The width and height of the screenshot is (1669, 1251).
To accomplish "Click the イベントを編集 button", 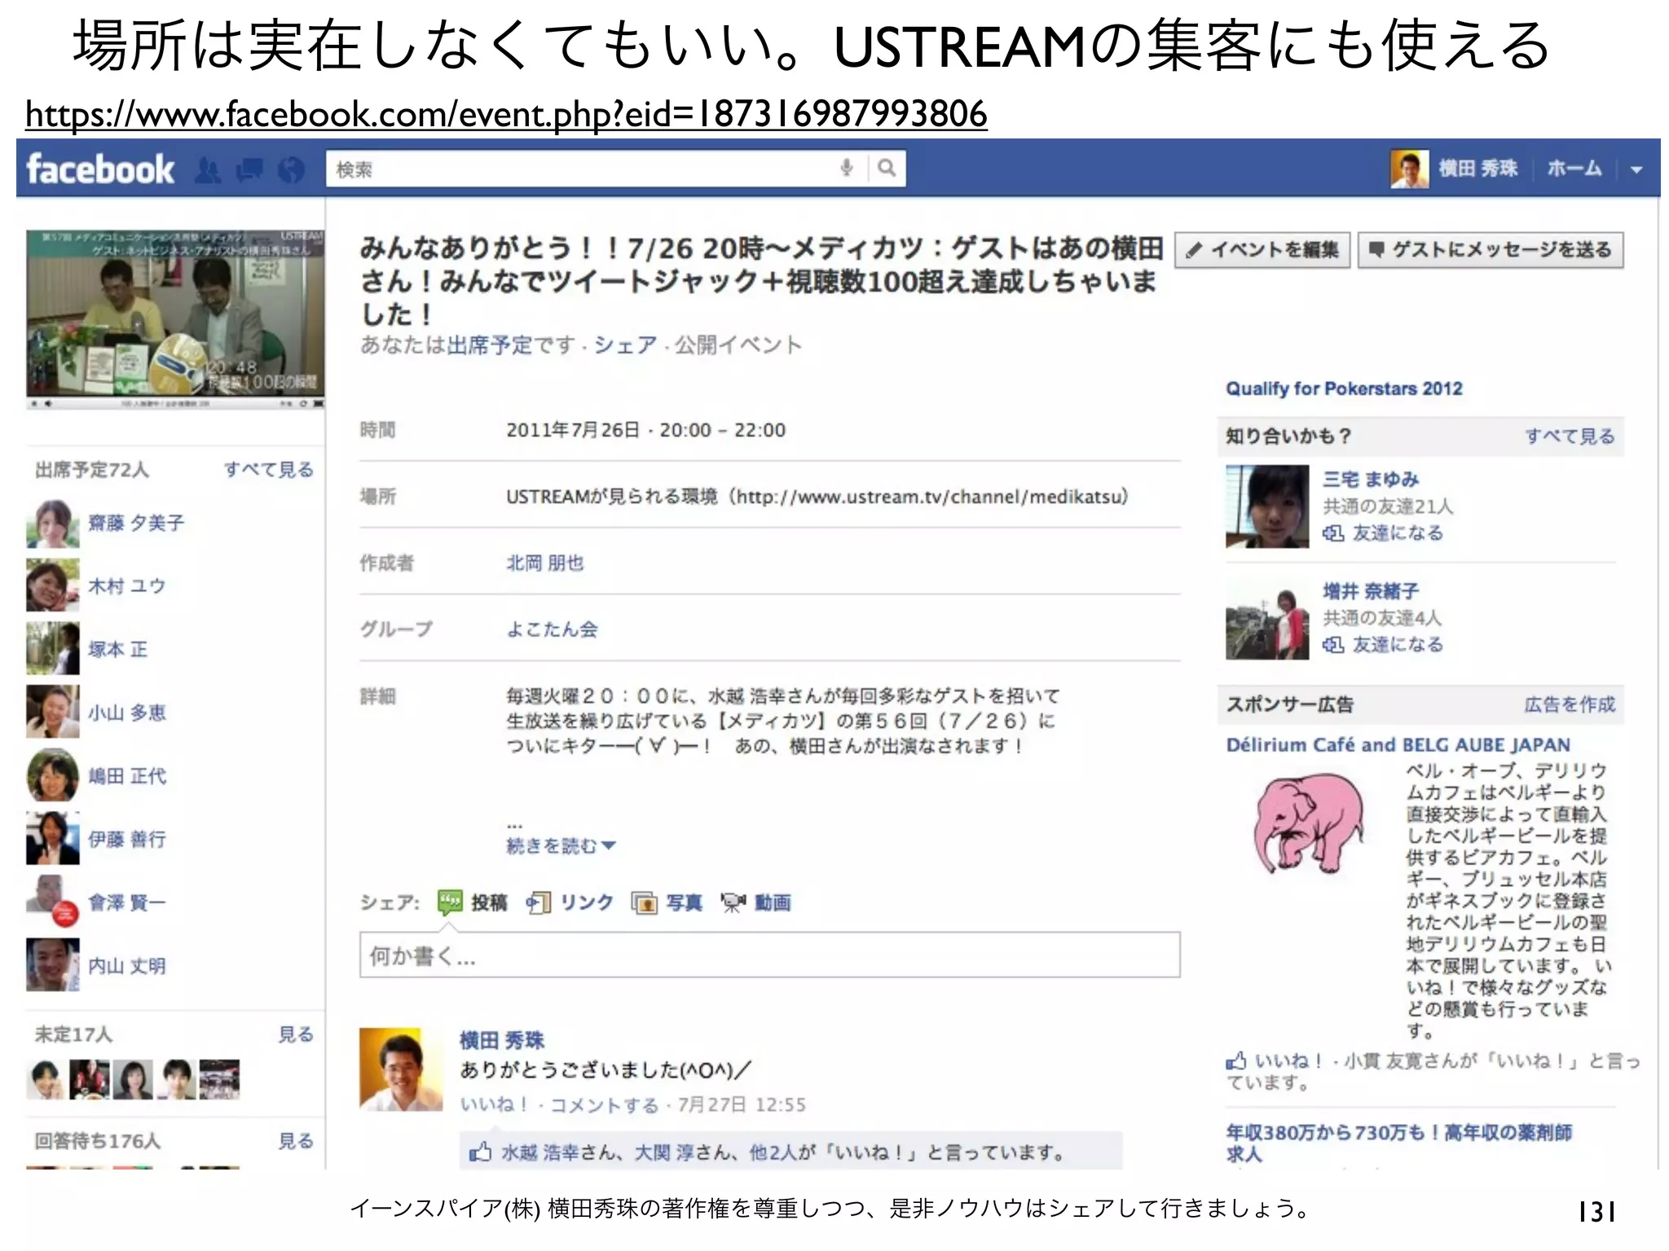I will (x=1262, y=250).
